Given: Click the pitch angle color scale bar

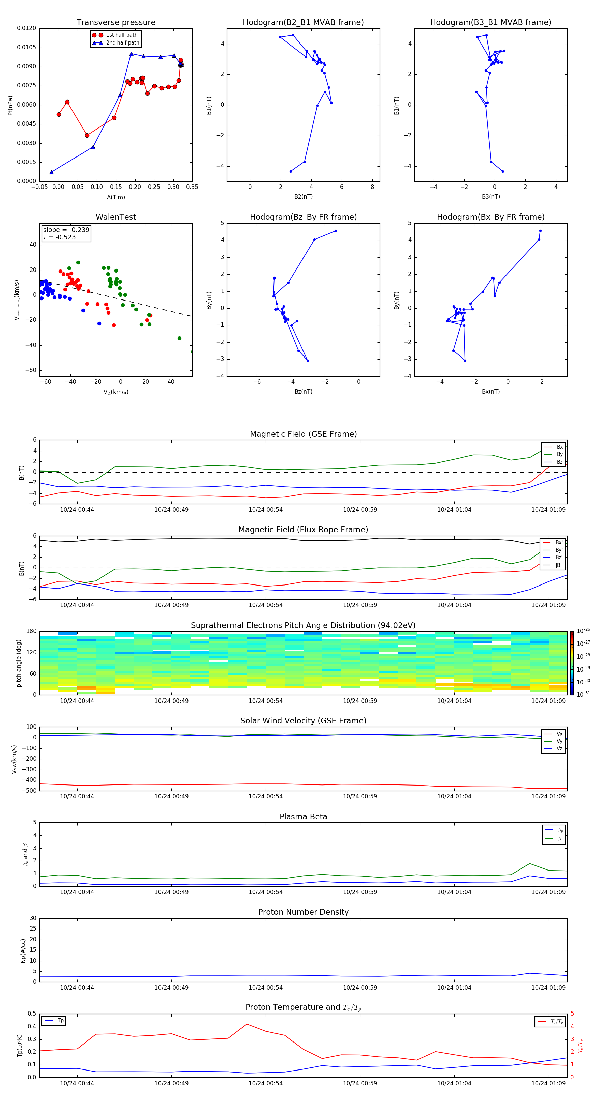Looking at the screenshot, I should pos(572,663).
